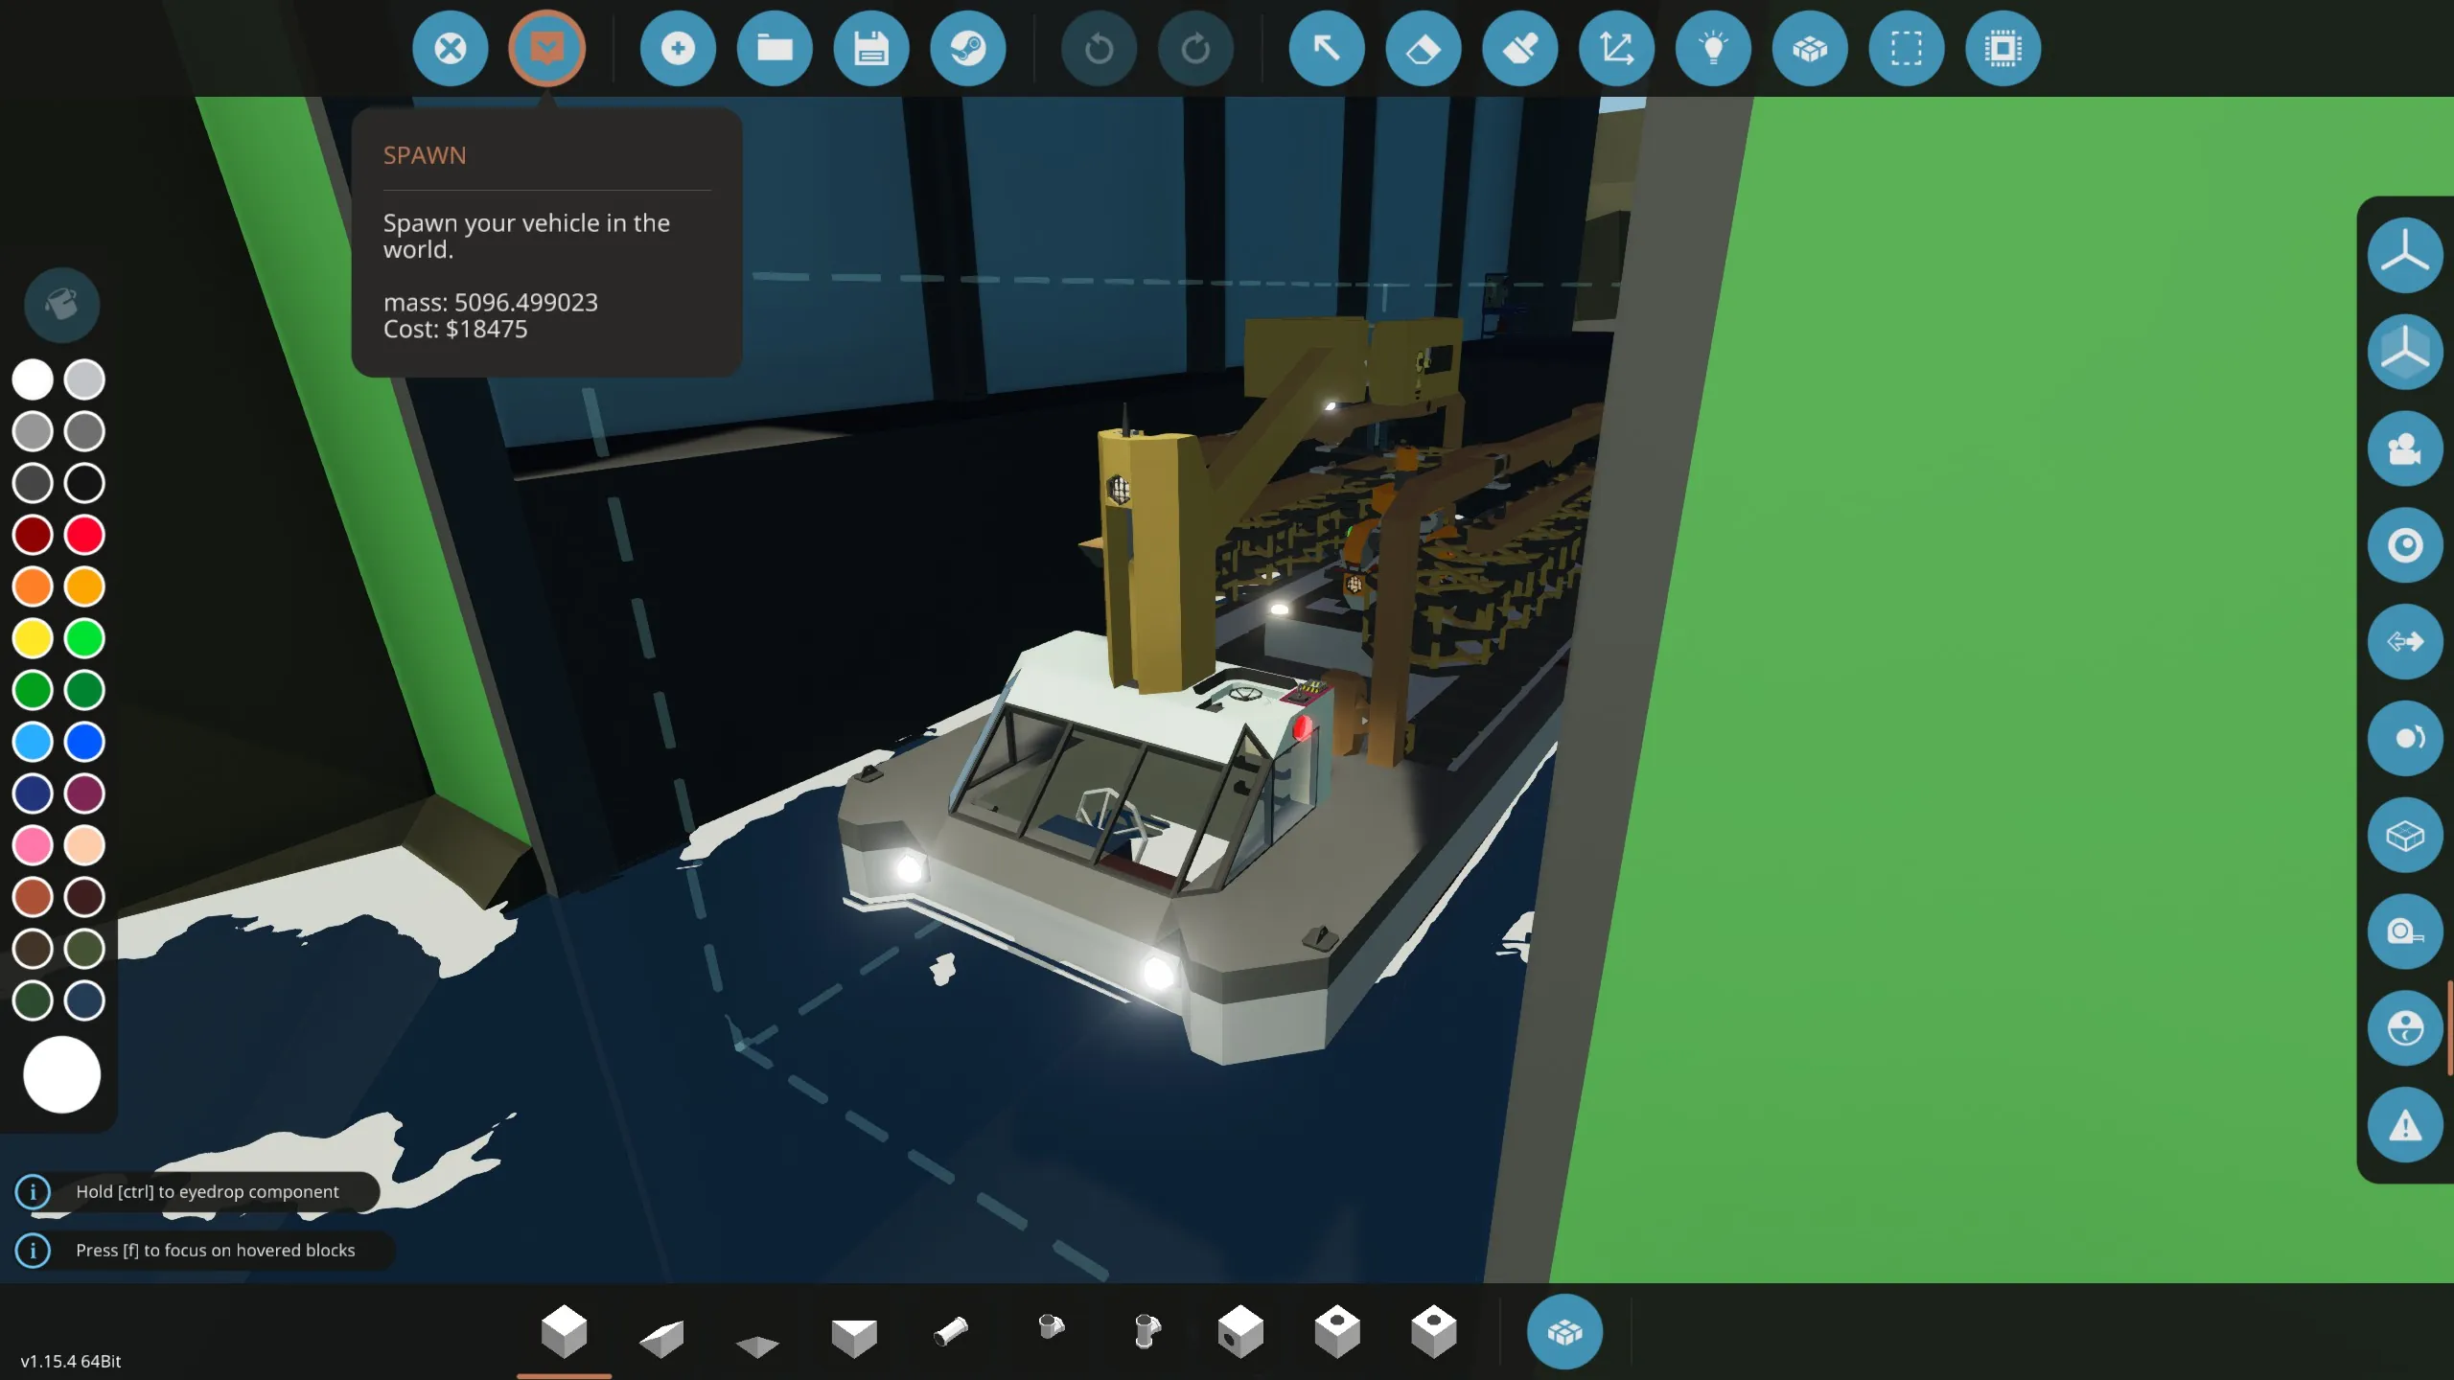Click the warning triangle icon
Viewport: 2454px width, 1380px height.
coord(2404,1125)
